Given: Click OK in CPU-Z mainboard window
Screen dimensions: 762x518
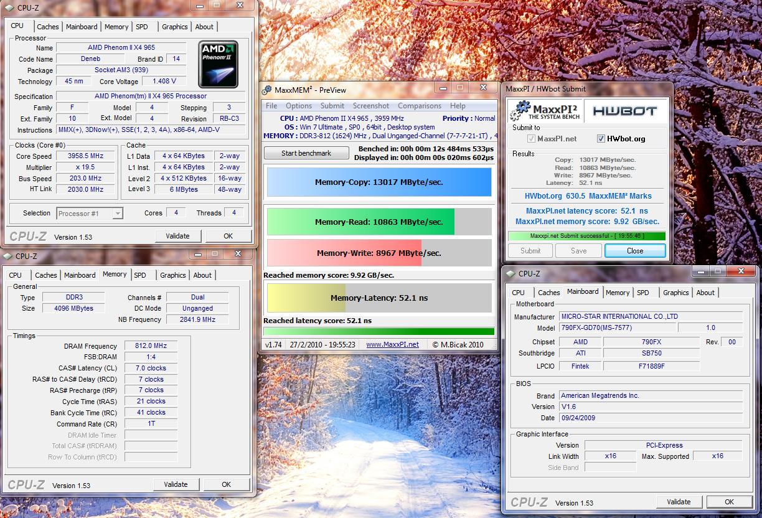Looking at the screenshot, I should 729,502.
